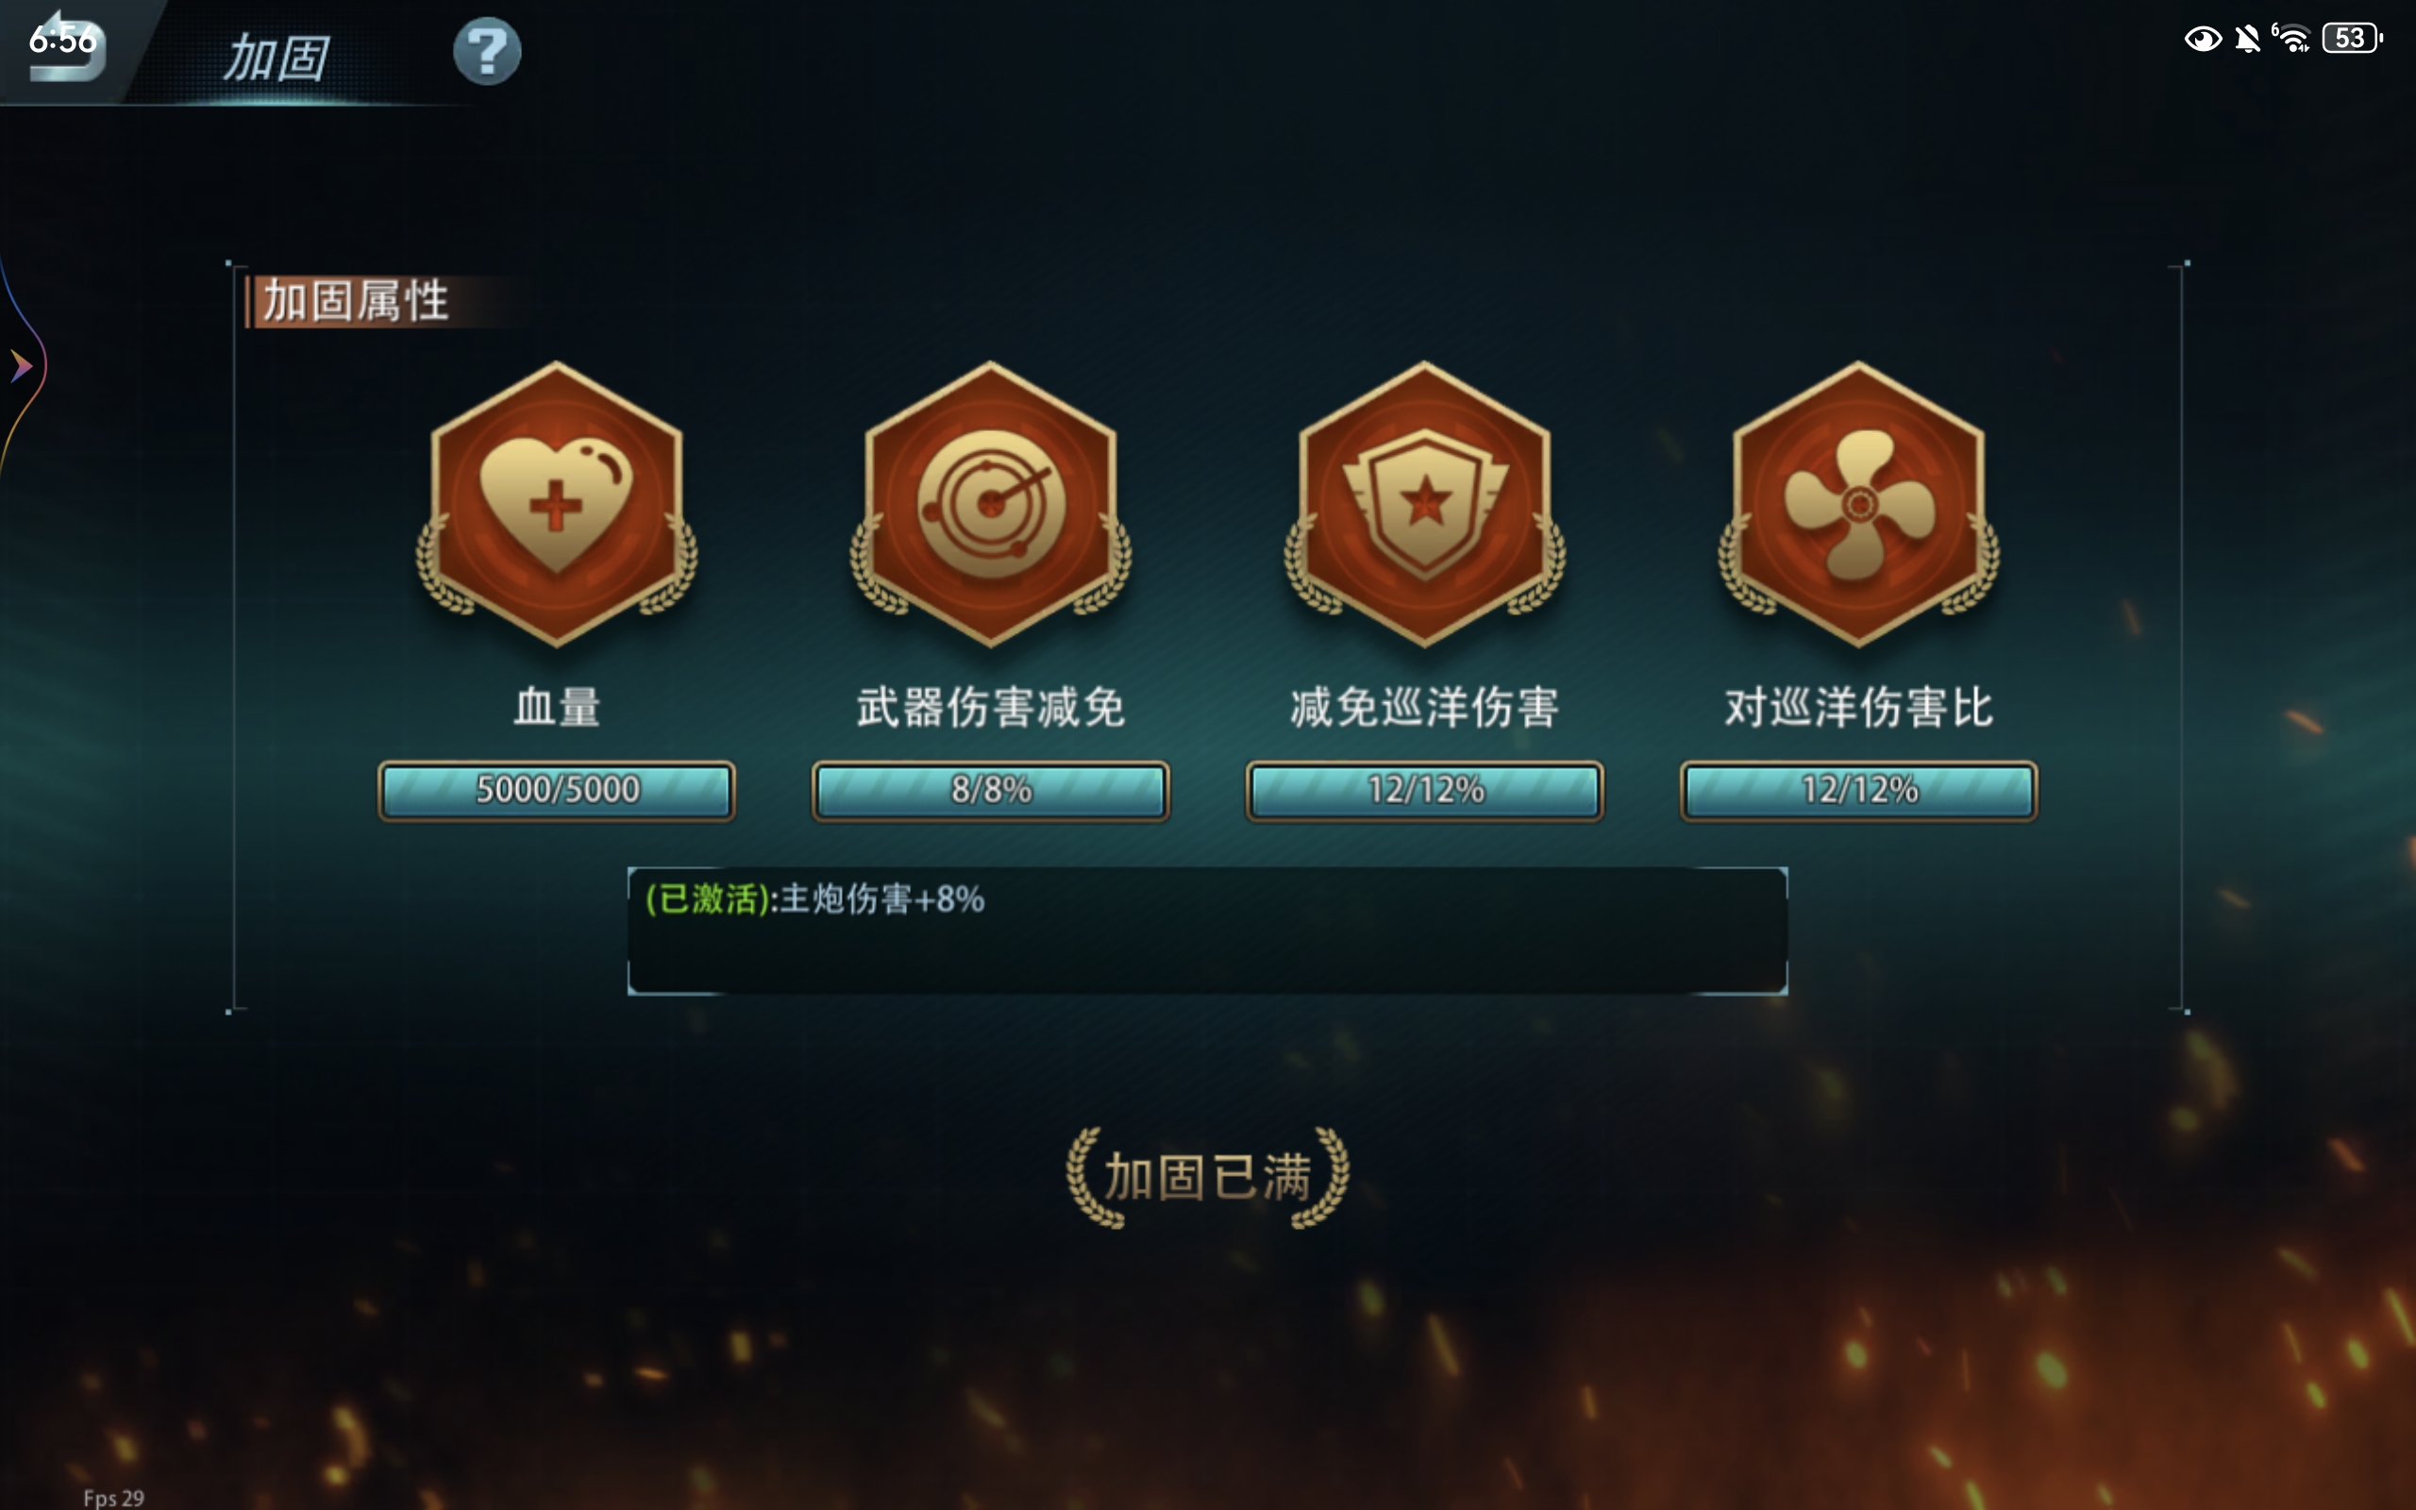
Task: Click the 武器伤害减免 label
Action: pos(990,707)
